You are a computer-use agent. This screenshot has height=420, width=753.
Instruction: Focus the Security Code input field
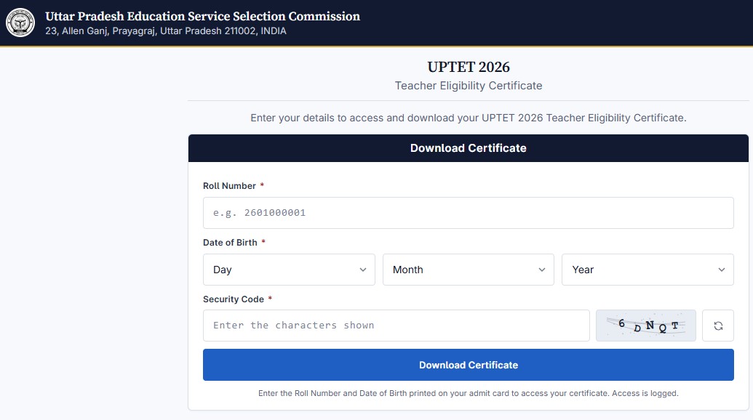tap(397, 326)
